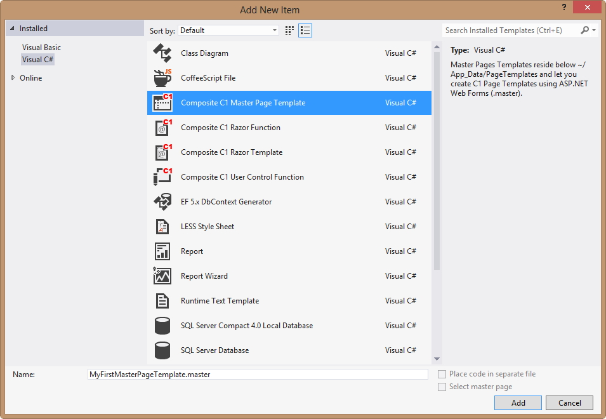Screen dimensions: 606x419
Task: Select the CoffeeScript File cup icon
Action: [162, 78]
